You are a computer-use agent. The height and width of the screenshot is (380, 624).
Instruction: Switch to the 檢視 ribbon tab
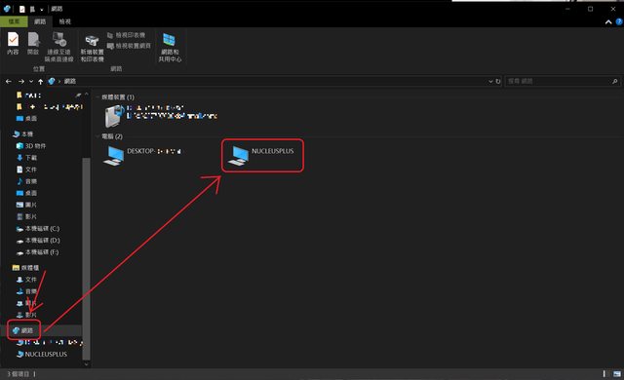point(65,21)
